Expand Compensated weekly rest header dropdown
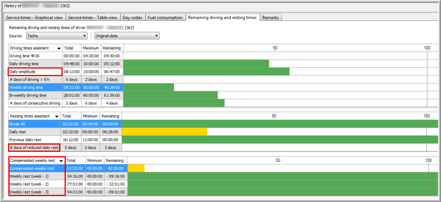Viewport: 441px width, 202px height. click(61, 161)
